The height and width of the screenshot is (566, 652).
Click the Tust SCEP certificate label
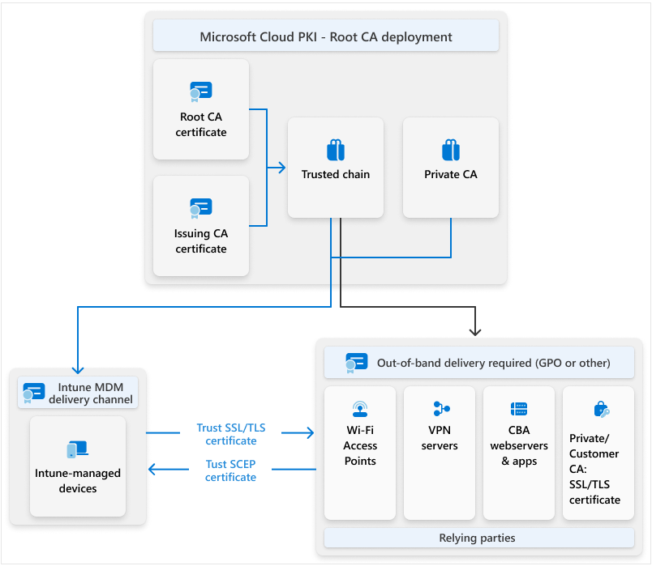[x=230, y=471]
